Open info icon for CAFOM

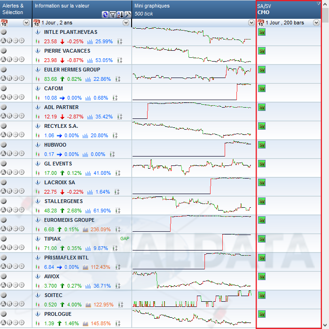(x=38, y=88)
